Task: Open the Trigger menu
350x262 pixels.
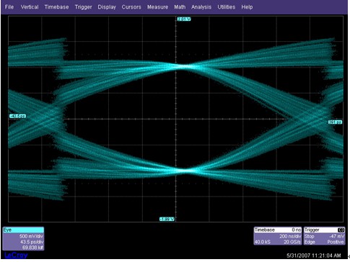Action: [x=83, y=7]
